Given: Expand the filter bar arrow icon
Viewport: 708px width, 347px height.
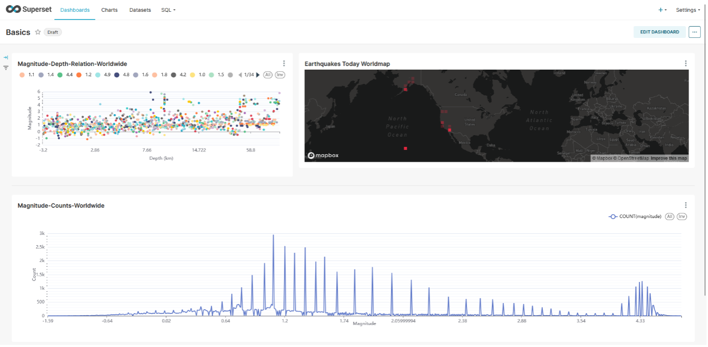Looking at the screenshot, I should (6, 57).
